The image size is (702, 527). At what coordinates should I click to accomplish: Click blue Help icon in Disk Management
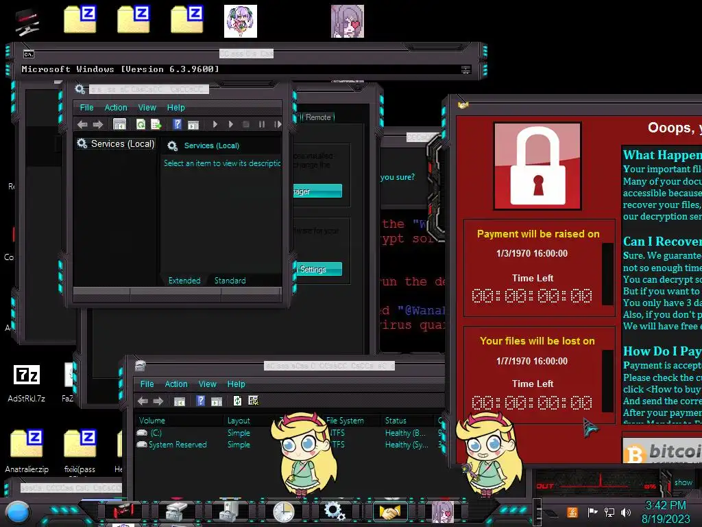click(201, 401)
